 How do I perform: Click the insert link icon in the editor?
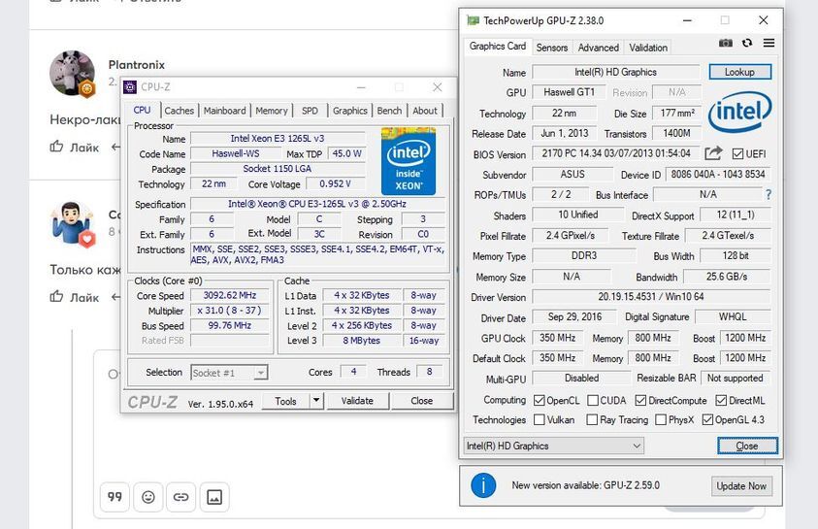180,497
